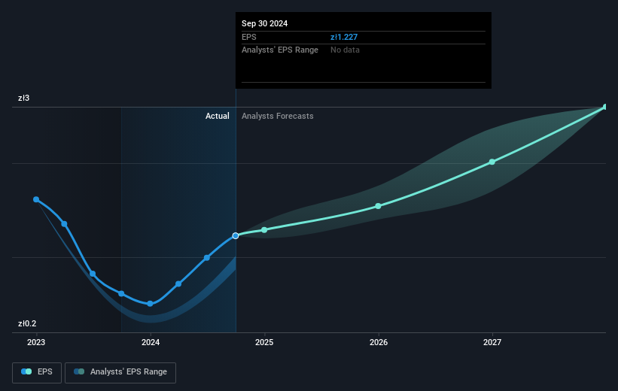Click the Sep 30 2024 tooltip date
The height and width of the screenshot is (391, 618).
pos(264,23)
